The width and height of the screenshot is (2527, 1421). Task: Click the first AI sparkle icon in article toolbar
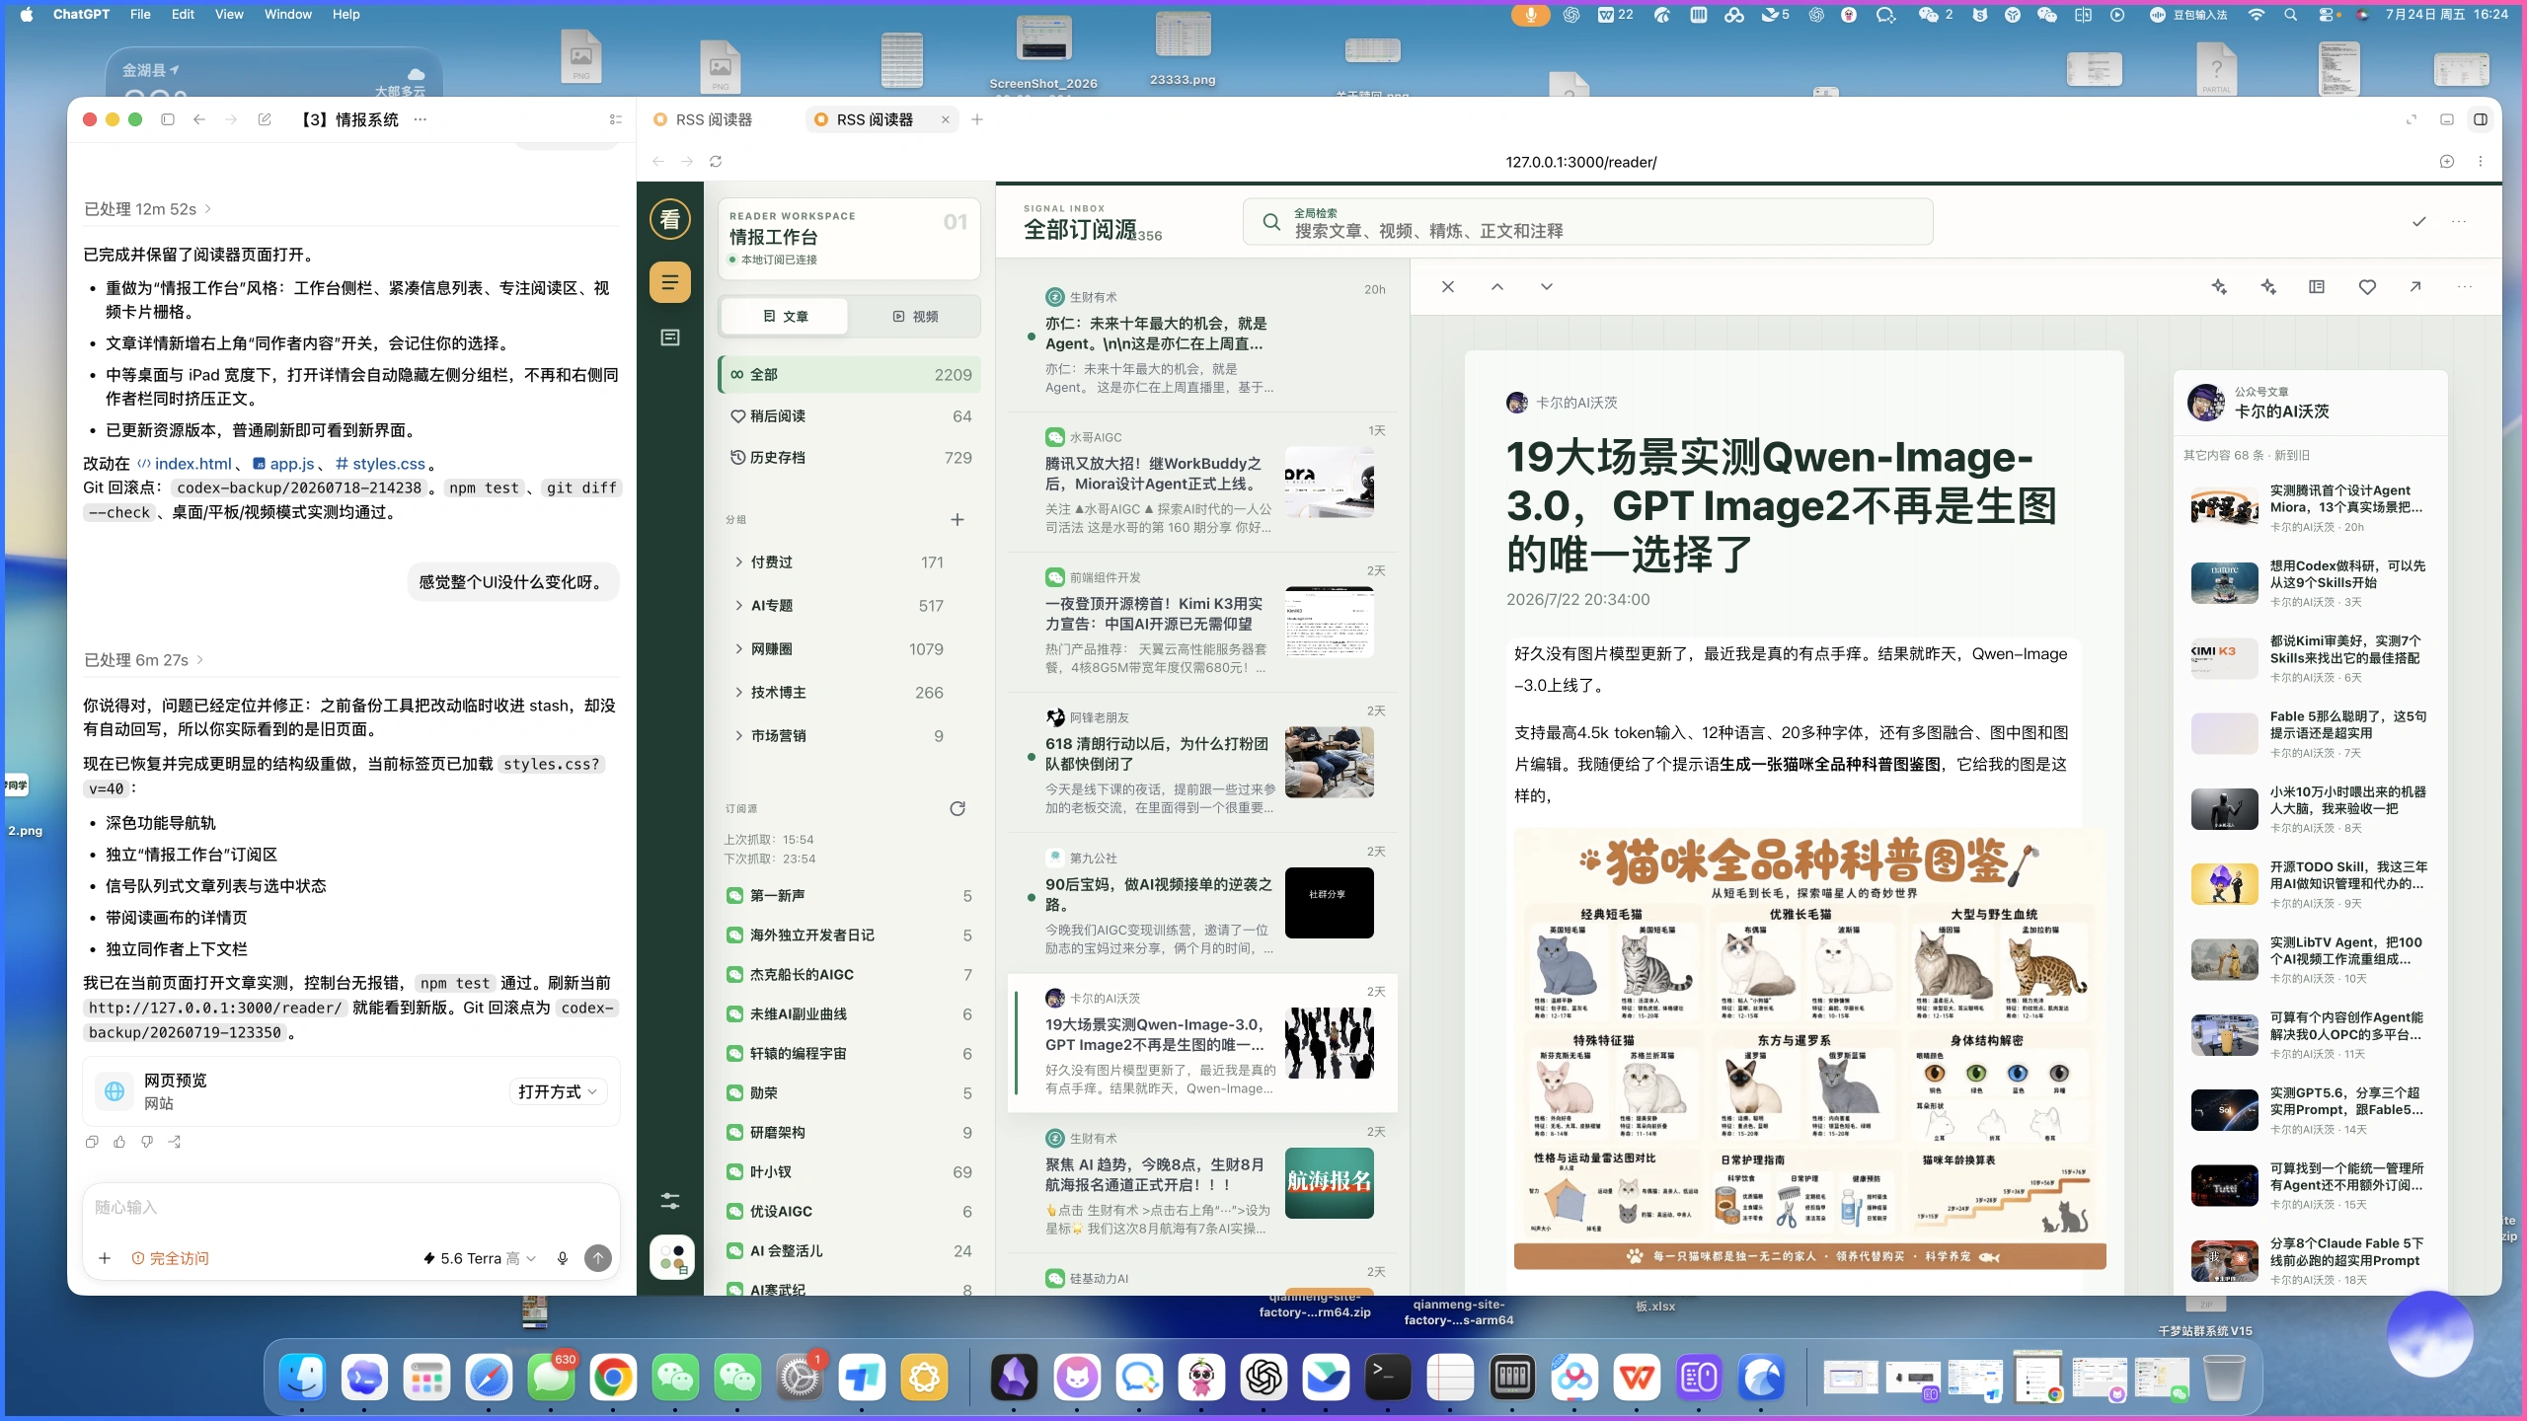click(x=2219, y=287)
